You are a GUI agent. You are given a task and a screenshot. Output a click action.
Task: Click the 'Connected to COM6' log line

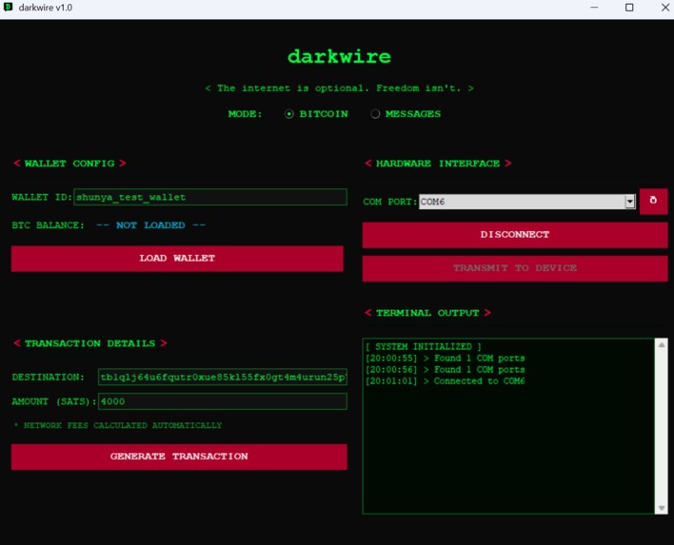click(445, 381)
